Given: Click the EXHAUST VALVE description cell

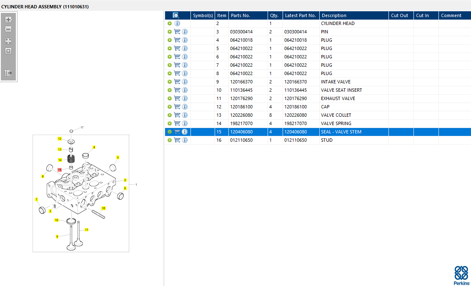Looking at the screenshot, I should (354, 98).
